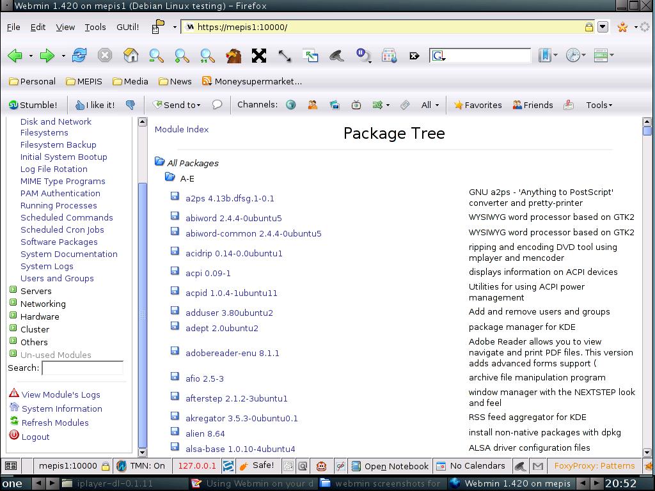Viewport: 655px width, 491px height.
Task: Open the akregator 3.5.3-0ubuntu0.1 package
Action: click(241, 418)
